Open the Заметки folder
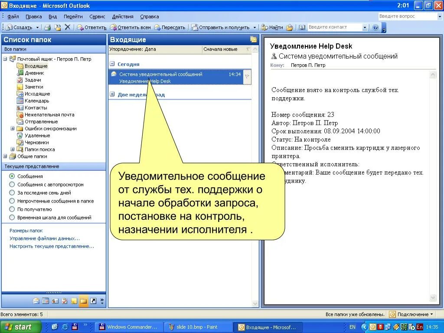Image resolution: width=444 pixels, height=333 pixels. (34, 87)
